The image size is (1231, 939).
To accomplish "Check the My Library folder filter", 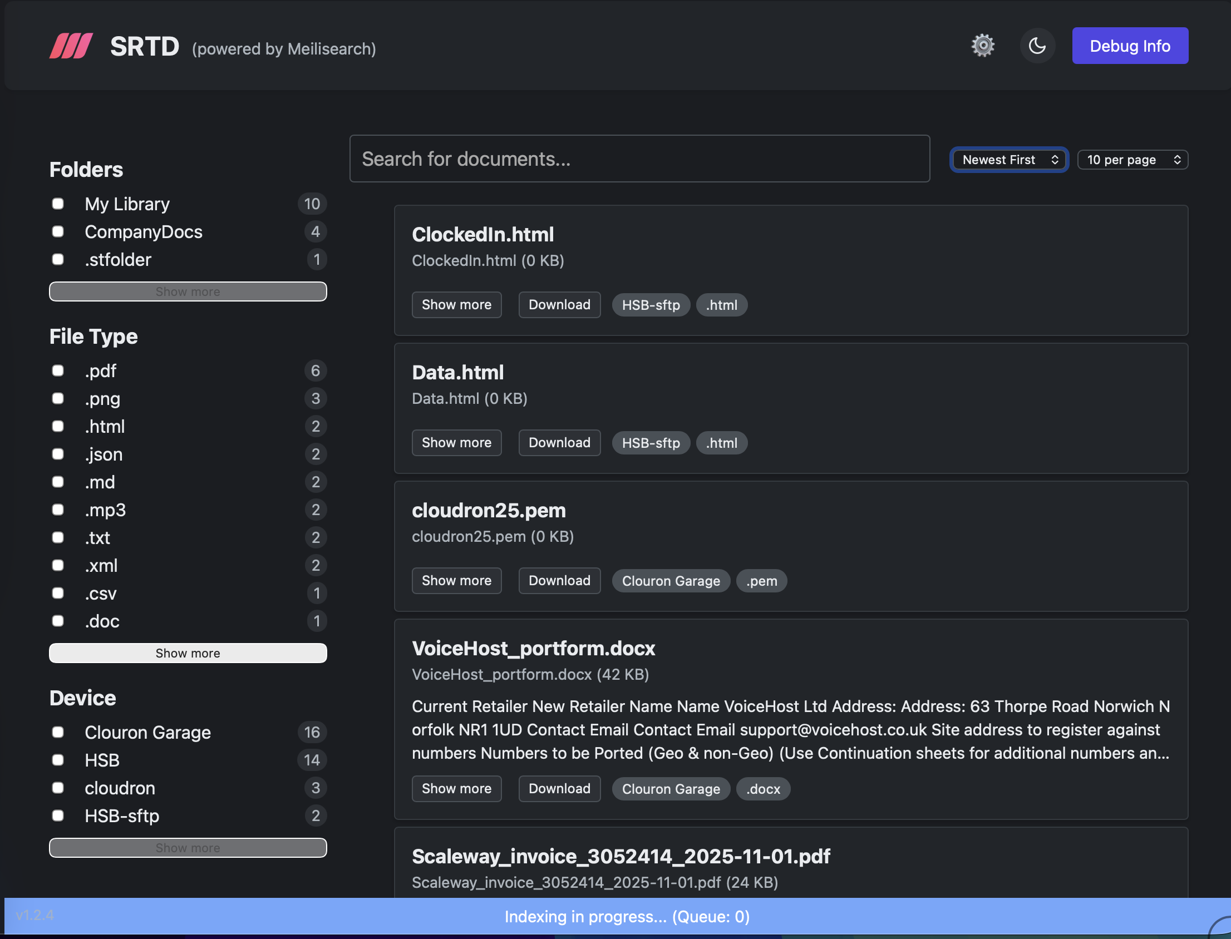I will tap(57, 204).
